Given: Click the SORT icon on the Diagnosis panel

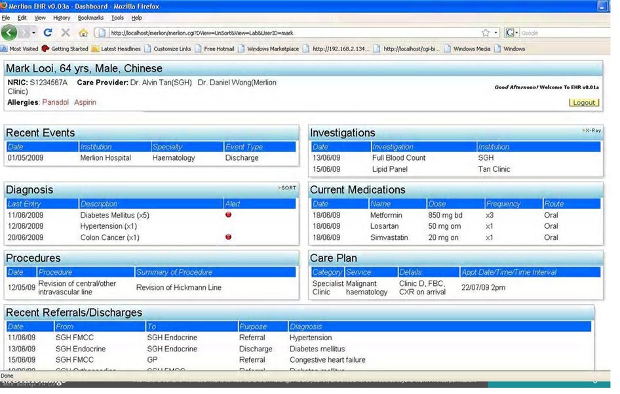Looking at the screenshot, I should [x=286, y=187].
